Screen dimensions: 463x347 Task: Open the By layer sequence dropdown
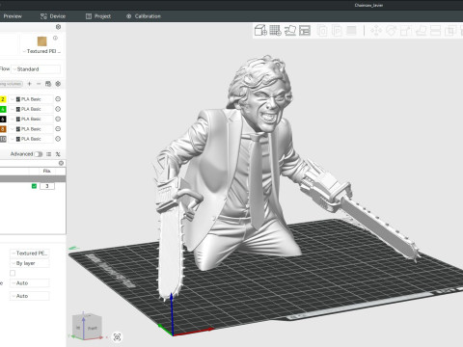[30, 263]
